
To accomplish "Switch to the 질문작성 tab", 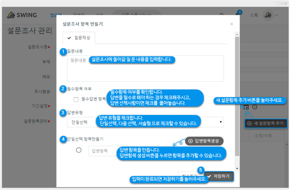I will point(79,38).
